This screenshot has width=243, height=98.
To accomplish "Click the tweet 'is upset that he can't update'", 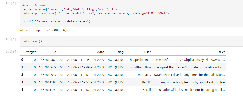I will [x=191, y=67].
